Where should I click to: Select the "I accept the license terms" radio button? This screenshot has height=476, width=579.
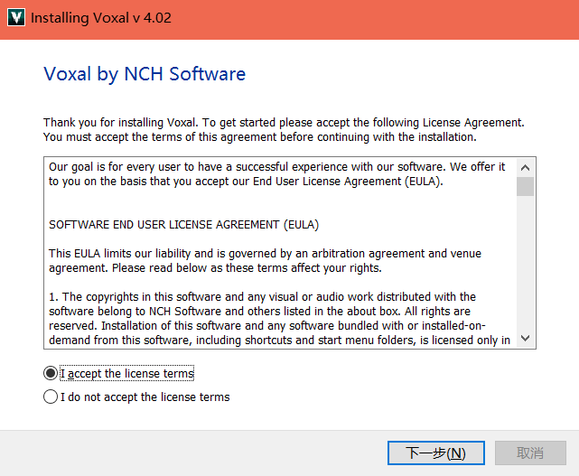(51, 373)
